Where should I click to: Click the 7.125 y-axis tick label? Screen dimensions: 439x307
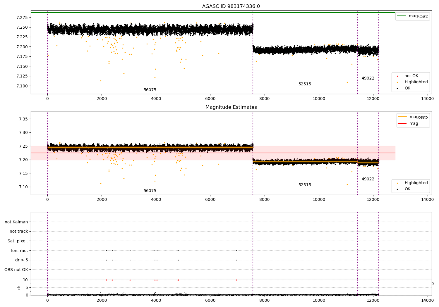[x=22, y=76]
